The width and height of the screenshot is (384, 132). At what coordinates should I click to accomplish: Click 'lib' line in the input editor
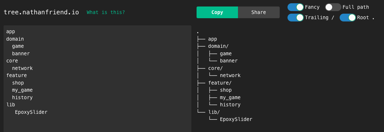click(x=10, y=105)
